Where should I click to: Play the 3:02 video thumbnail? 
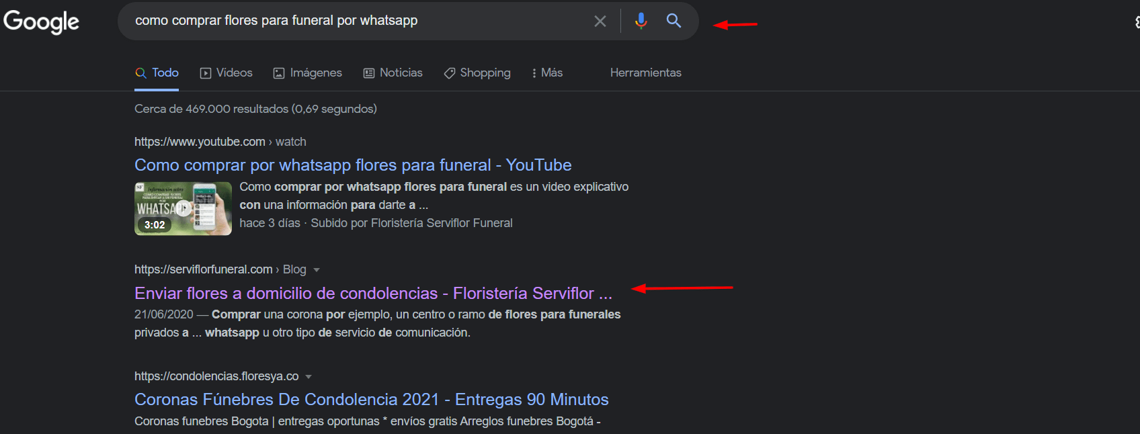(x=183, y=208)
